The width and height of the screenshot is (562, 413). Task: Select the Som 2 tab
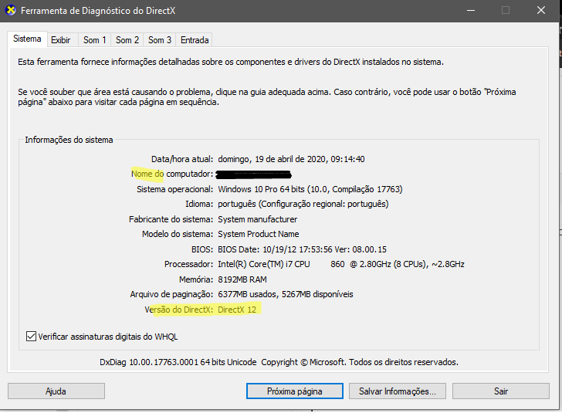127,40
